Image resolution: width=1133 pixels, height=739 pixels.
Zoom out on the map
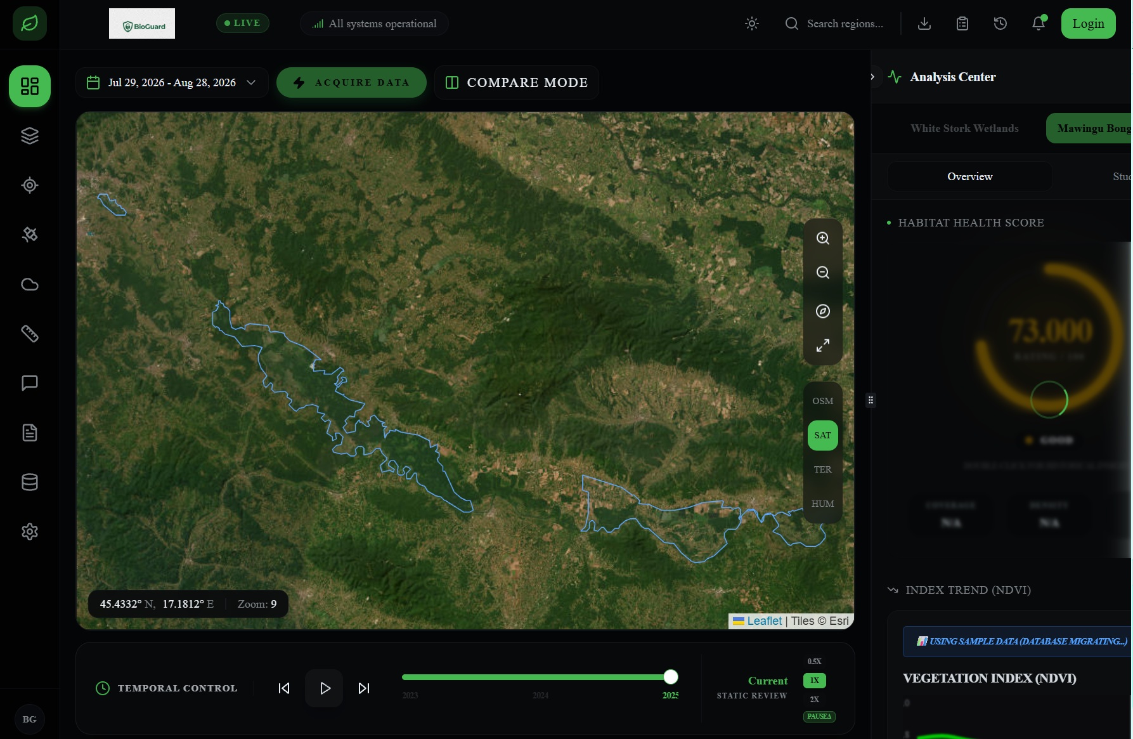(x=823, y=273)
